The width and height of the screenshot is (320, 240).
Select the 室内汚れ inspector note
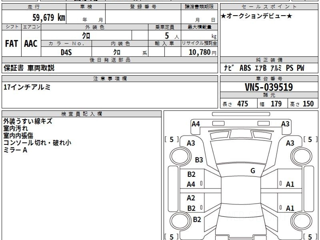point(16,129)
